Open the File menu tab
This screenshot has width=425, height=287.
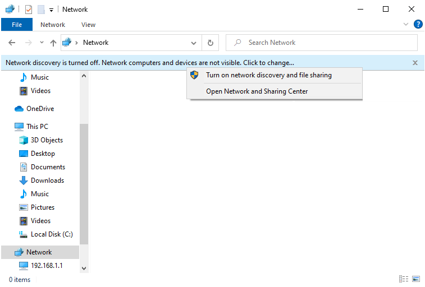tap(17, 25)
